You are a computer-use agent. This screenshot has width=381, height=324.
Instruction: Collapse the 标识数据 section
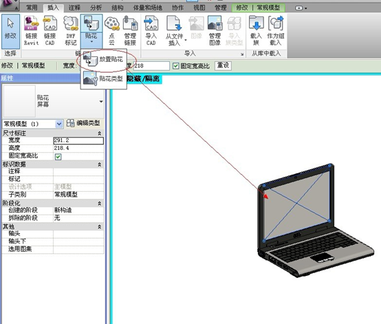coord(99,164)
